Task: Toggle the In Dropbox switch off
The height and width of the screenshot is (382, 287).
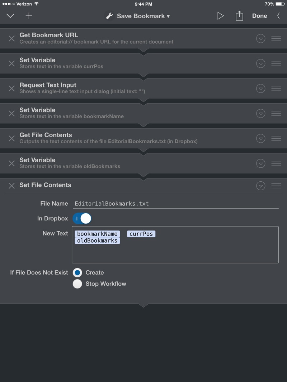Action: [82, 219]
